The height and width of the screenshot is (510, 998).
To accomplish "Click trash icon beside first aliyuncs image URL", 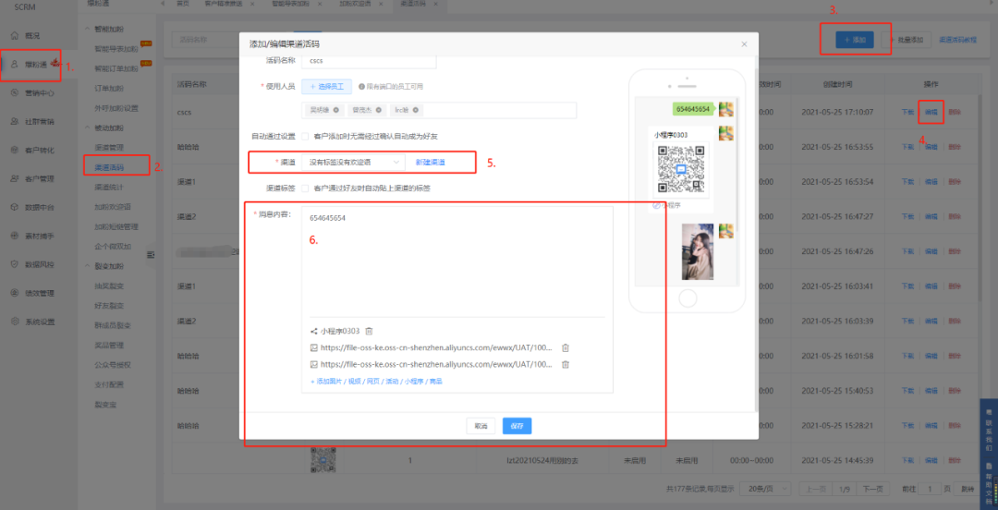I will 566,348.
